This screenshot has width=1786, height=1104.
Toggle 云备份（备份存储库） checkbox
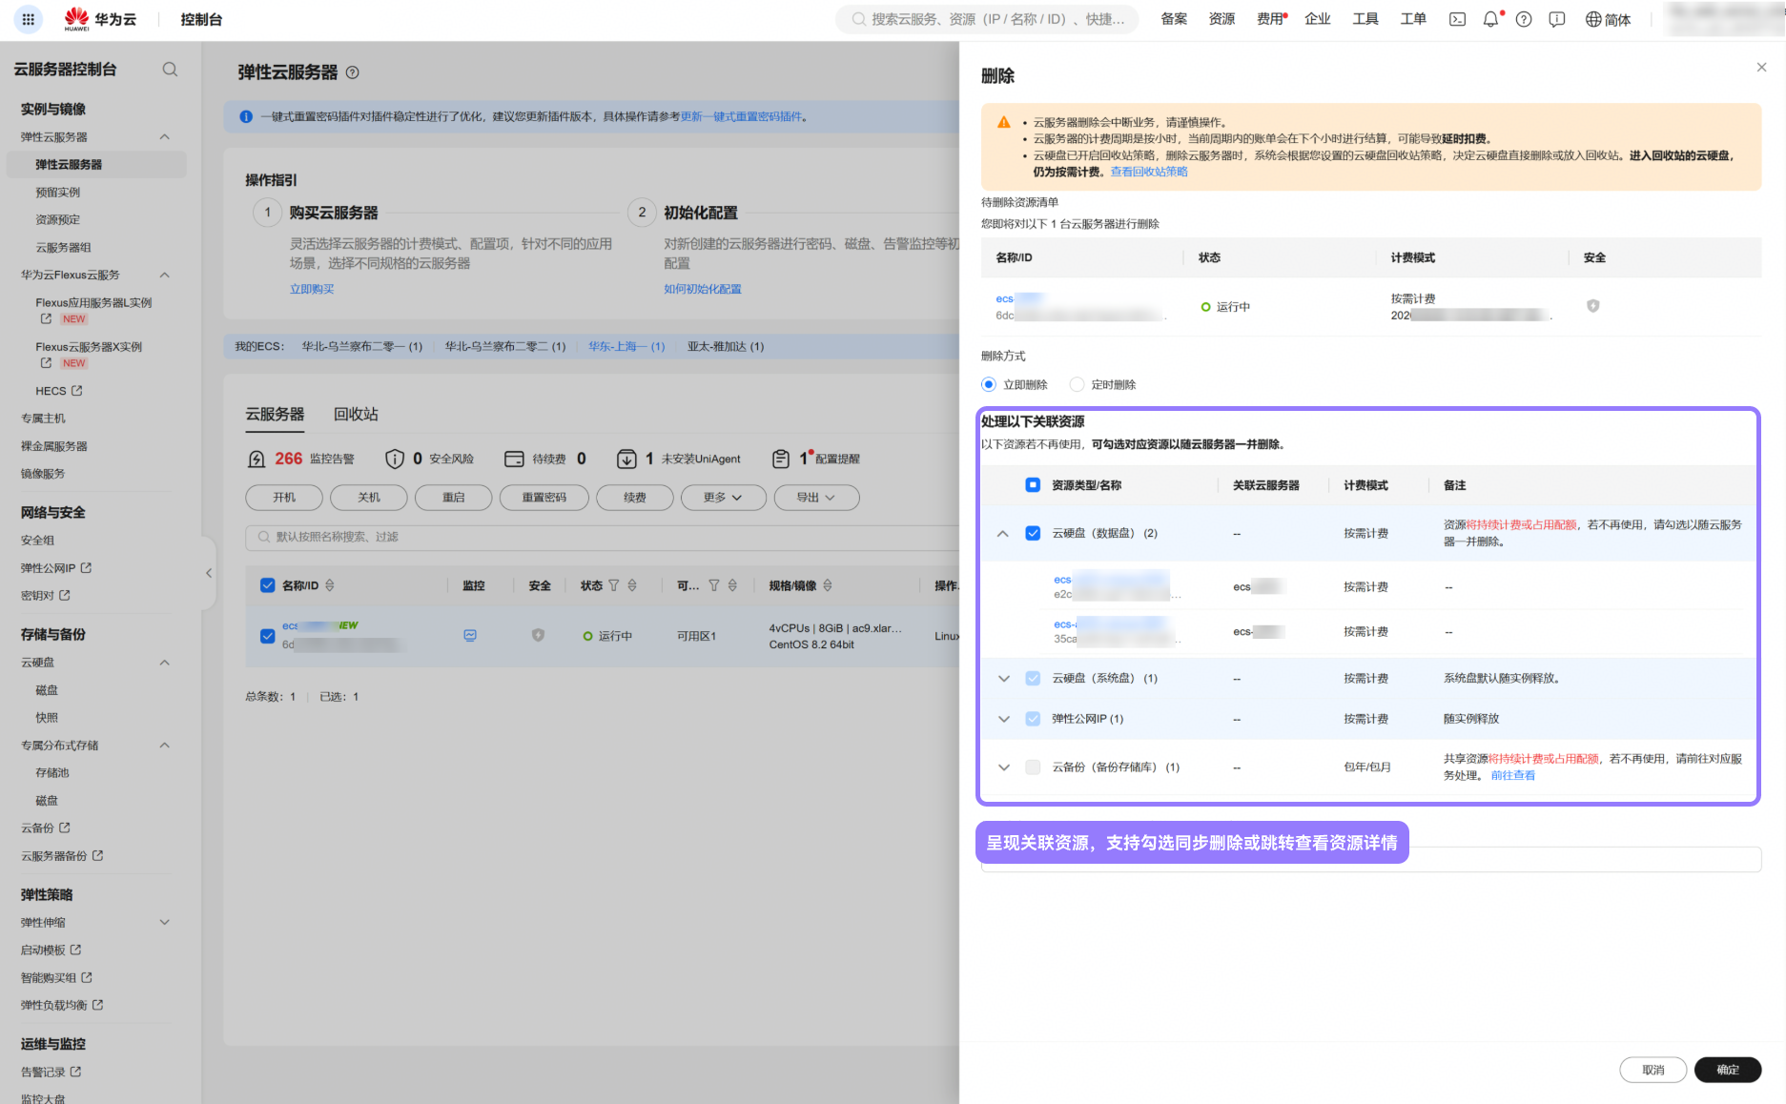click(x=1033, y=767)
